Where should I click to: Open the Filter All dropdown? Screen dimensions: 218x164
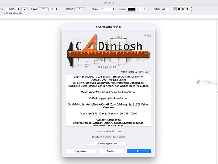pyautogui.click(x=166, y=9)
